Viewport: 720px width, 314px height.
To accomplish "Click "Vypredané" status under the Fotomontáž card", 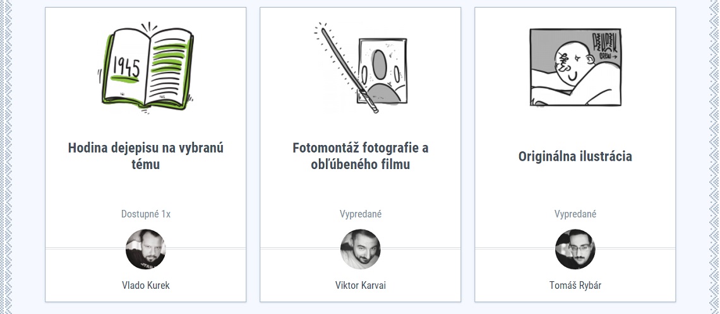I will coord(361,214).
